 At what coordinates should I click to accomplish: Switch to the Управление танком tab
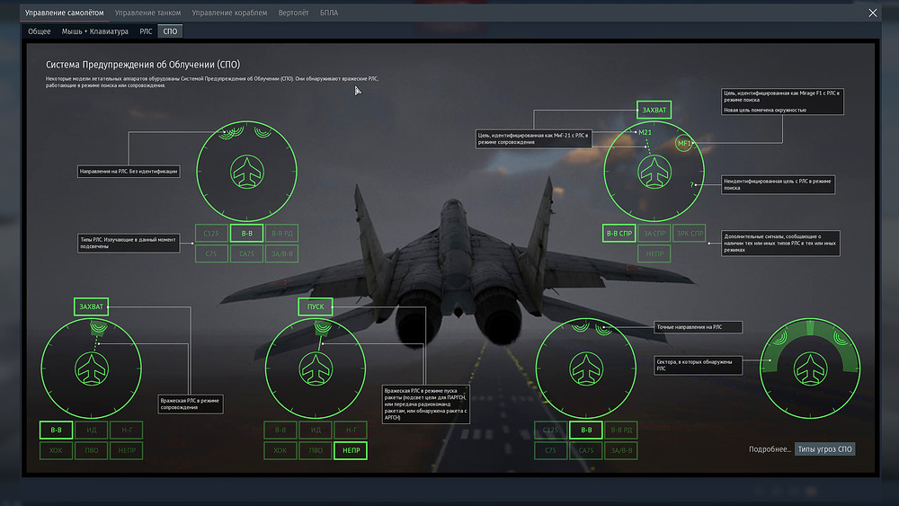click(147, 13)
